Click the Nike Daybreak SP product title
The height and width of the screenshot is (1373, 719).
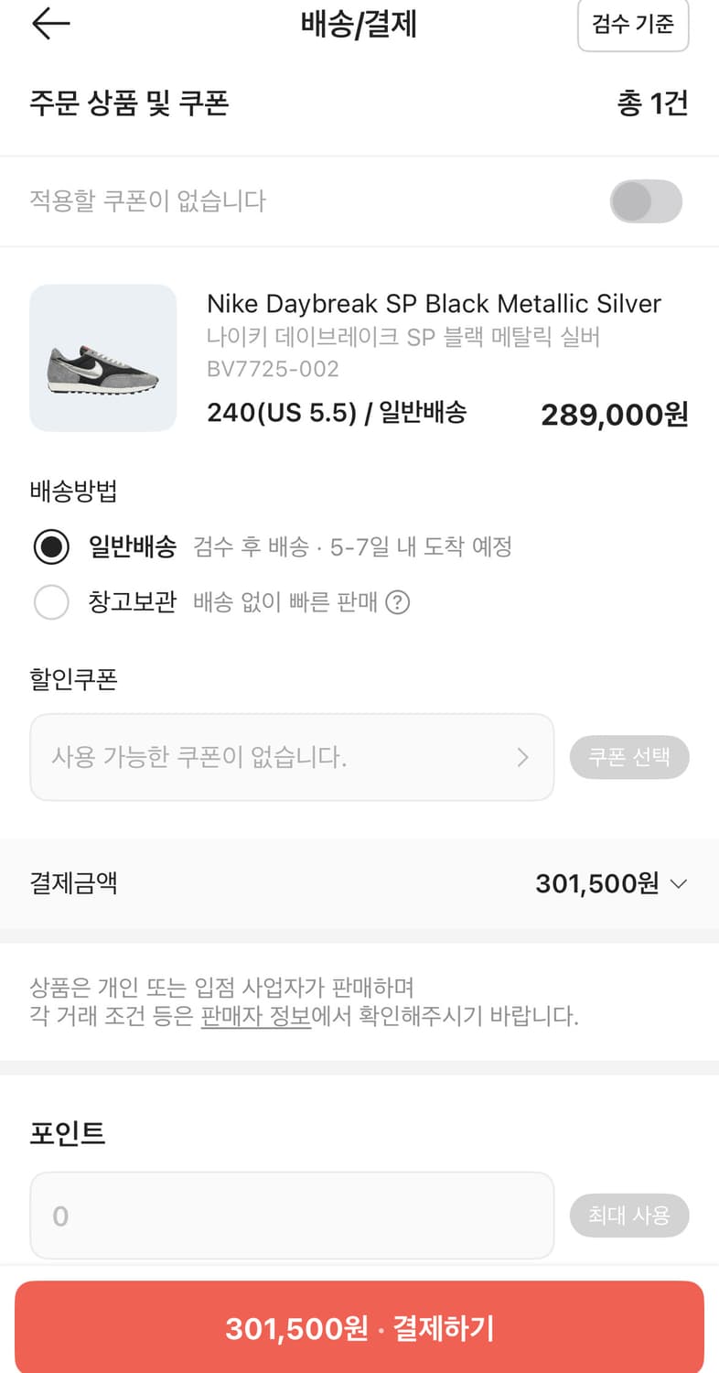(x=434, y=304)
